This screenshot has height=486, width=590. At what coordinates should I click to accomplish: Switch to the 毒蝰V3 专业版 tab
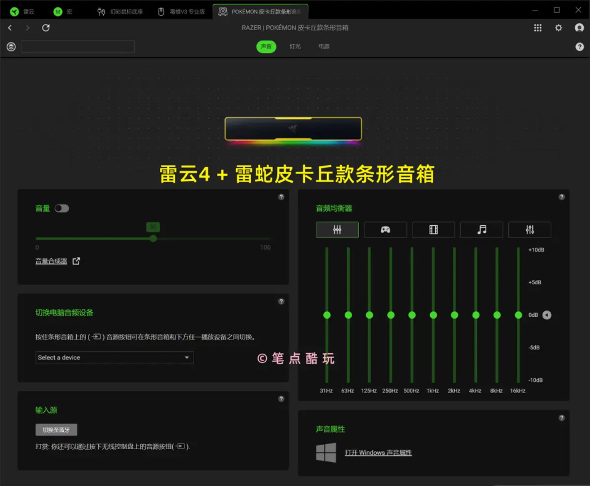181,12
